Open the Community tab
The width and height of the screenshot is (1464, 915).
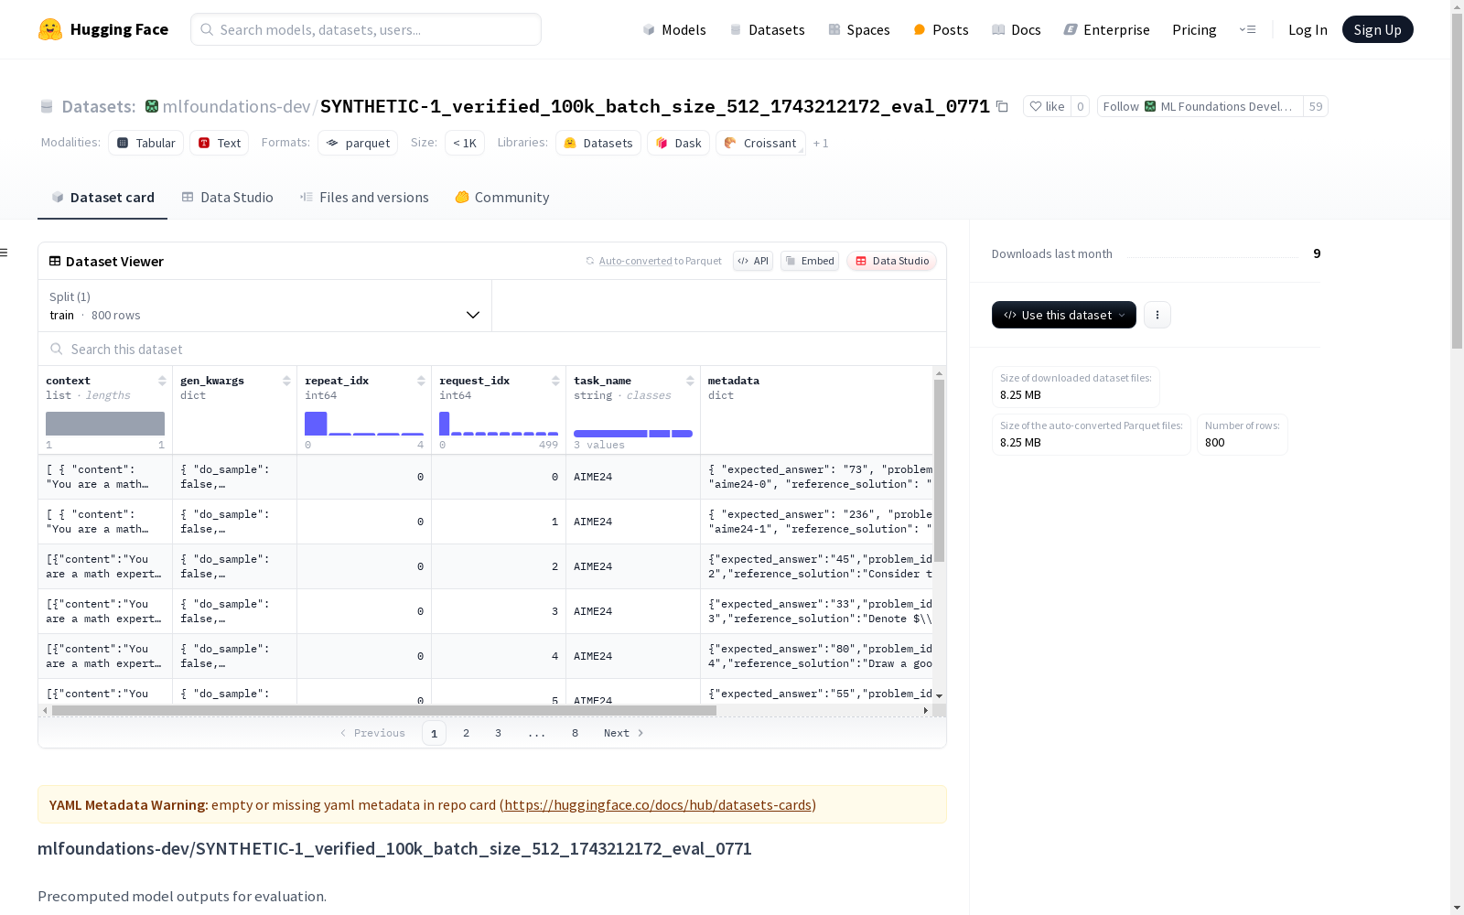click(x=502, y=198)
